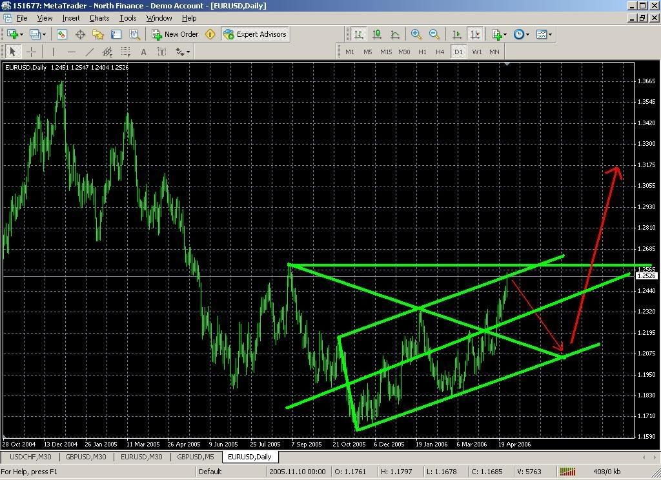Screen dimensions: 661x480
Task: Open the New Chart icon
Action: (12, 34)
